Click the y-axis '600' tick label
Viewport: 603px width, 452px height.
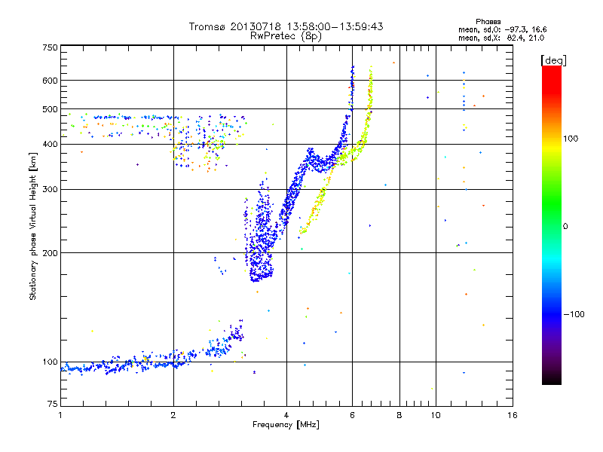tap(50, 81)
